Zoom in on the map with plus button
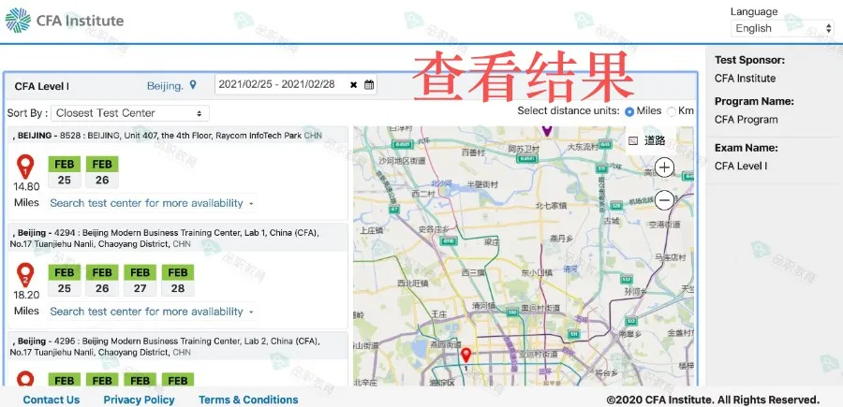 tap(665, 167)
